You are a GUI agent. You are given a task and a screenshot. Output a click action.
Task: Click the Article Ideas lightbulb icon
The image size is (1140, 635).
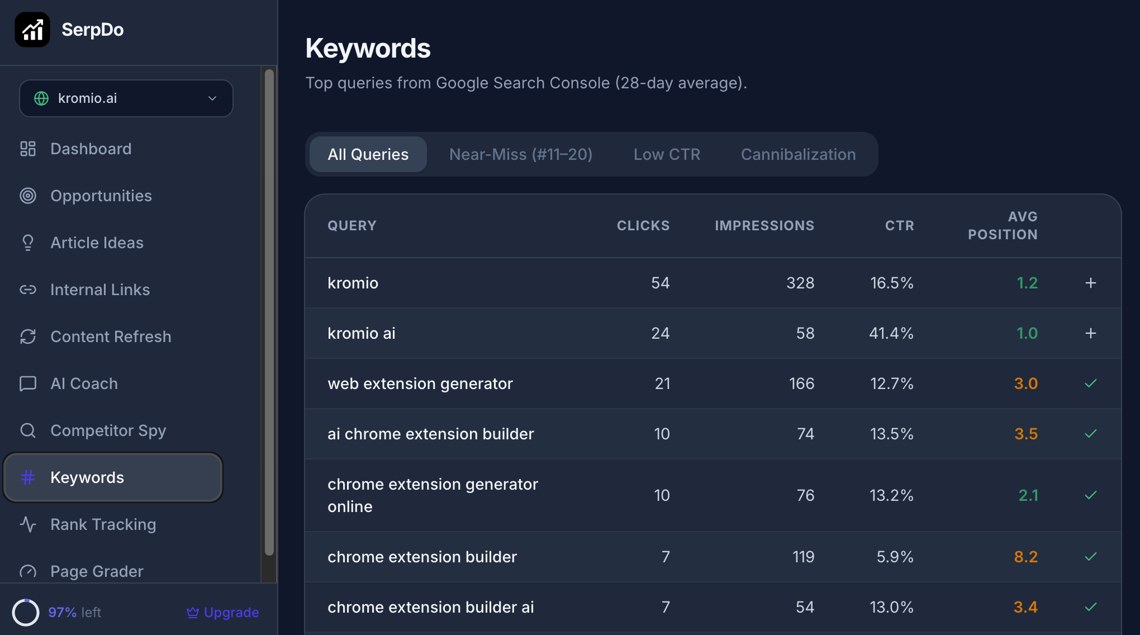(28, 243)
